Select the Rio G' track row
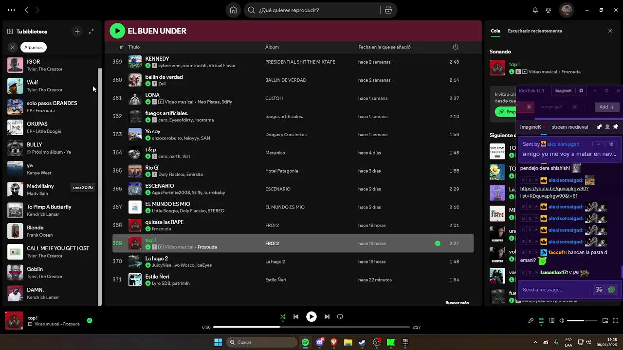The height and width of the screenshot is (350, 623). pos(293,171)
